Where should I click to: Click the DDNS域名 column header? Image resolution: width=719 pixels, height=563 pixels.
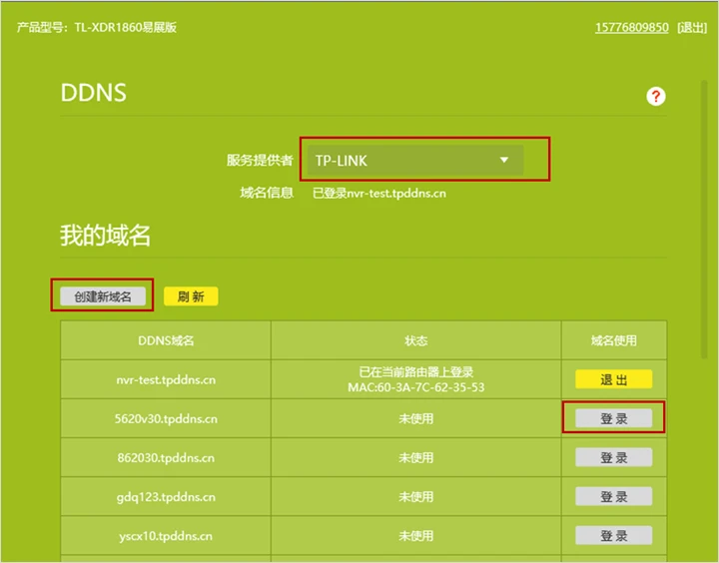(166, 340)
